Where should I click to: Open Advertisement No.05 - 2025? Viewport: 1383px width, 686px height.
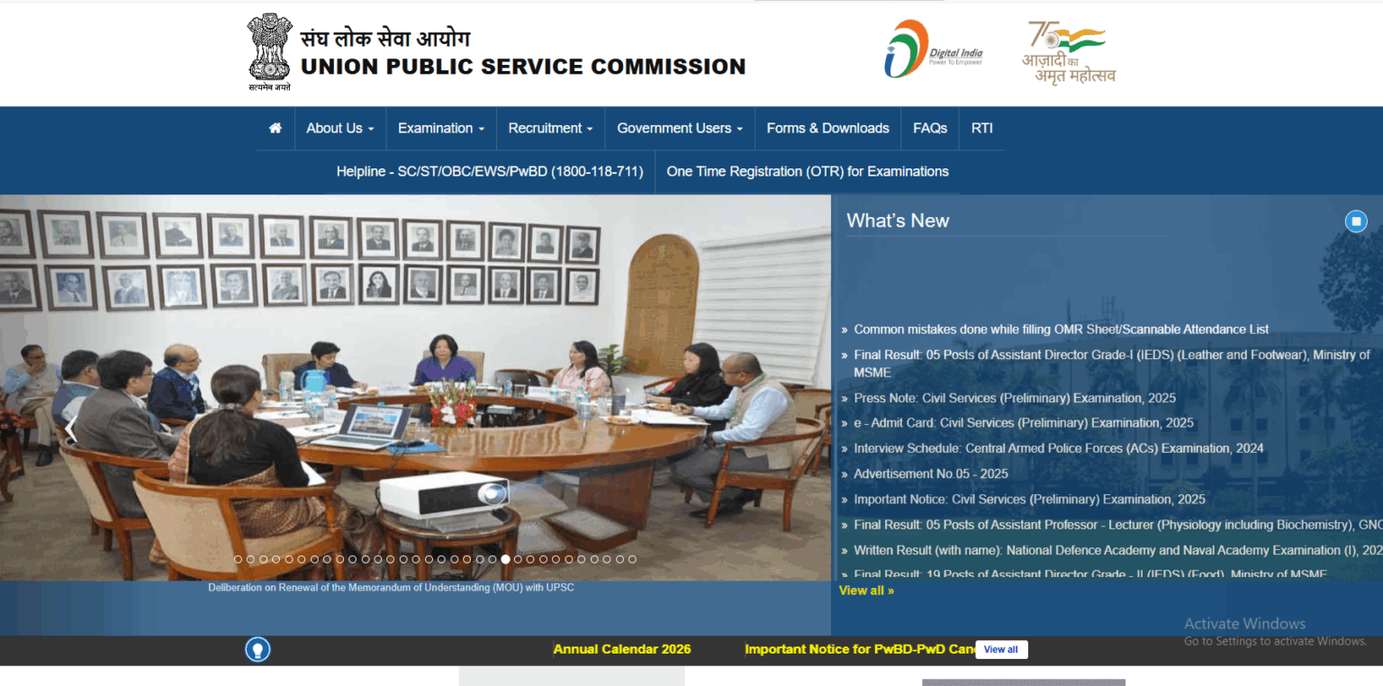(931, 474)
